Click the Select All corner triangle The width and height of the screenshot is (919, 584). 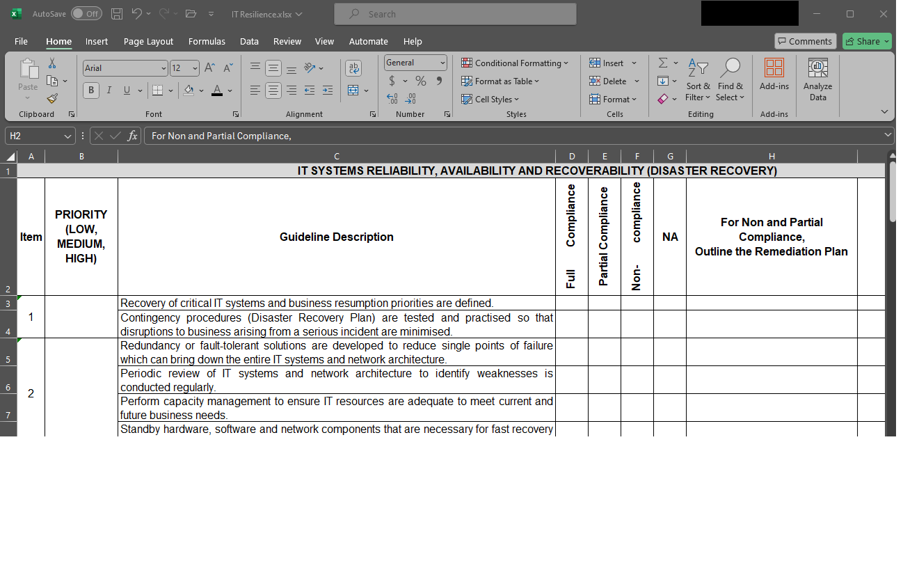pyautogui.click(x=10, y=157)
